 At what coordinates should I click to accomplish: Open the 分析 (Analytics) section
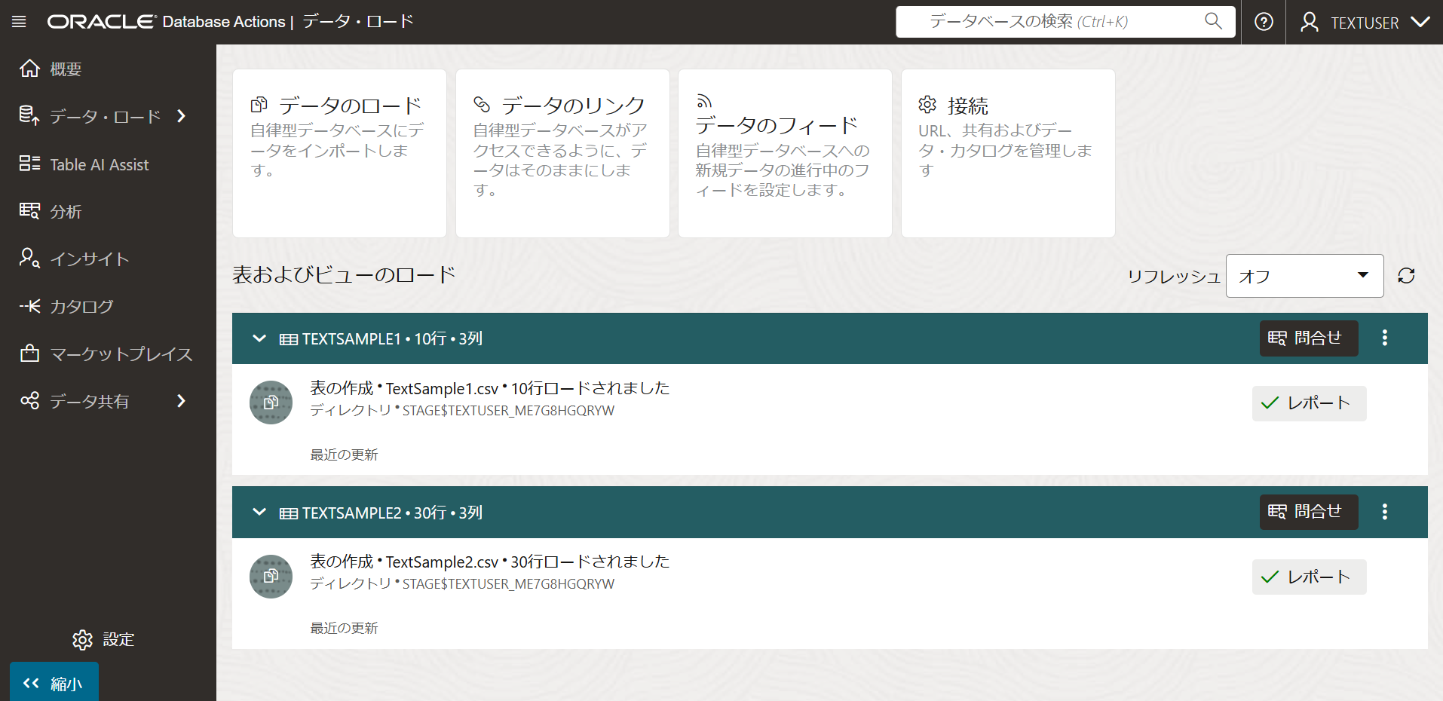pyautogui.click(x=66, y=211)
